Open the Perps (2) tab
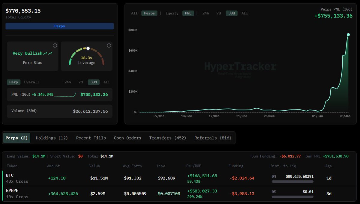The height and width of the screenshot is (204, 360). (x=16, y=138)
